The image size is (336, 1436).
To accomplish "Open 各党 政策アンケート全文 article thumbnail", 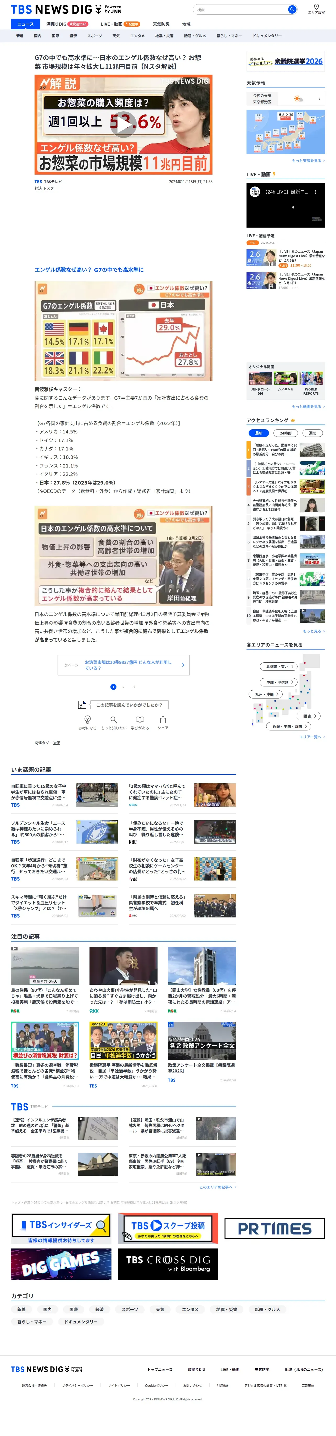I will click(202, 1041).
